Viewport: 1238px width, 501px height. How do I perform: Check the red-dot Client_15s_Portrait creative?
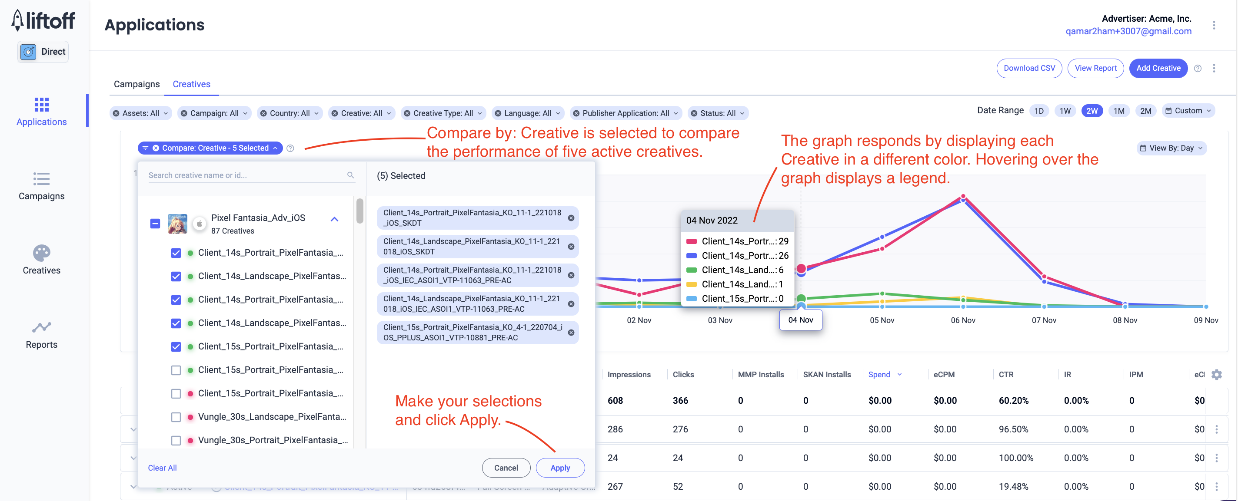(176, 393)
